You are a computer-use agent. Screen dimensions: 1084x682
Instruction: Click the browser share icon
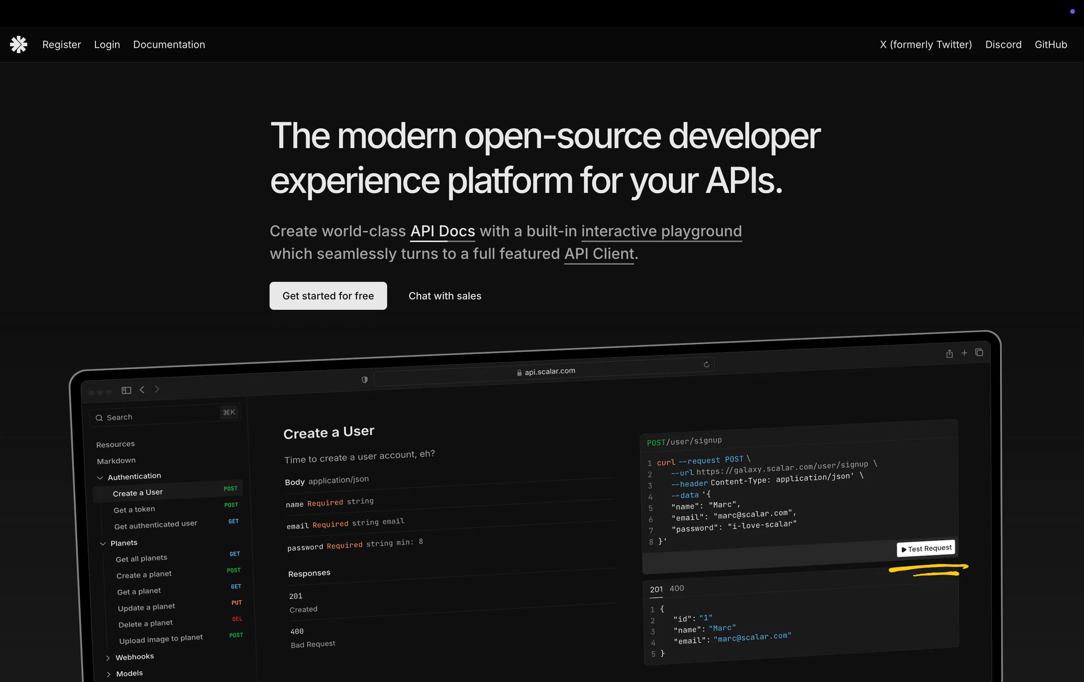950,354
